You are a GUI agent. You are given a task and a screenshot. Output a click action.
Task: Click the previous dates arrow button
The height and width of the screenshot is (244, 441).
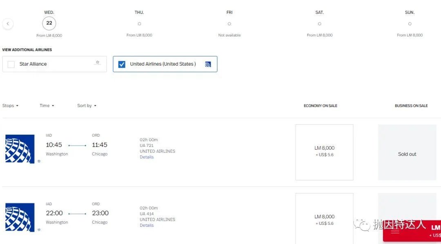(8, 24)
